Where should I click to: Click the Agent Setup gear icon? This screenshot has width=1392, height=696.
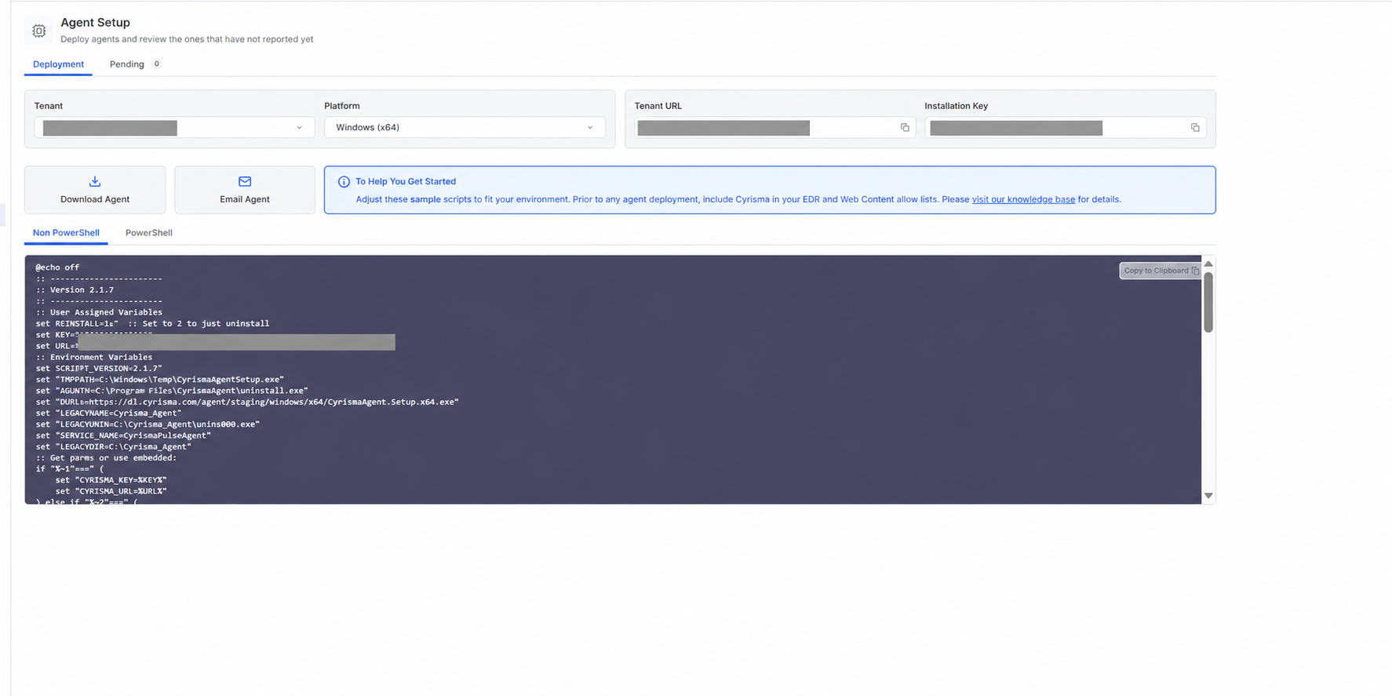(x=38, y=31)
